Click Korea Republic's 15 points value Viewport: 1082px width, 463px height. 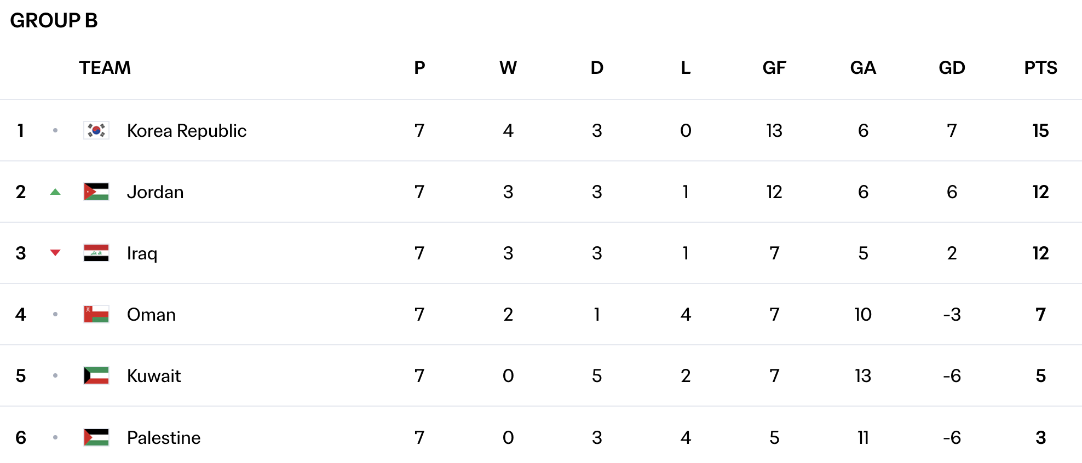point(1040,131)
